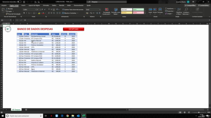The height and width of the screenshot is (118, 211).
Task: Open Classificar e Filtrar menu
Action: tap(179, 11)
